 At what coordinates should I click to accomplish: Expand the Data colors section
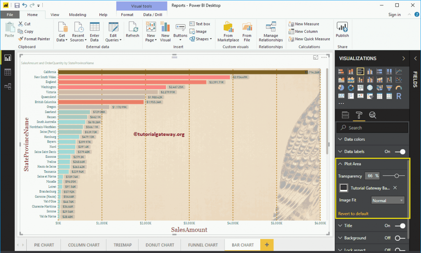340,139
